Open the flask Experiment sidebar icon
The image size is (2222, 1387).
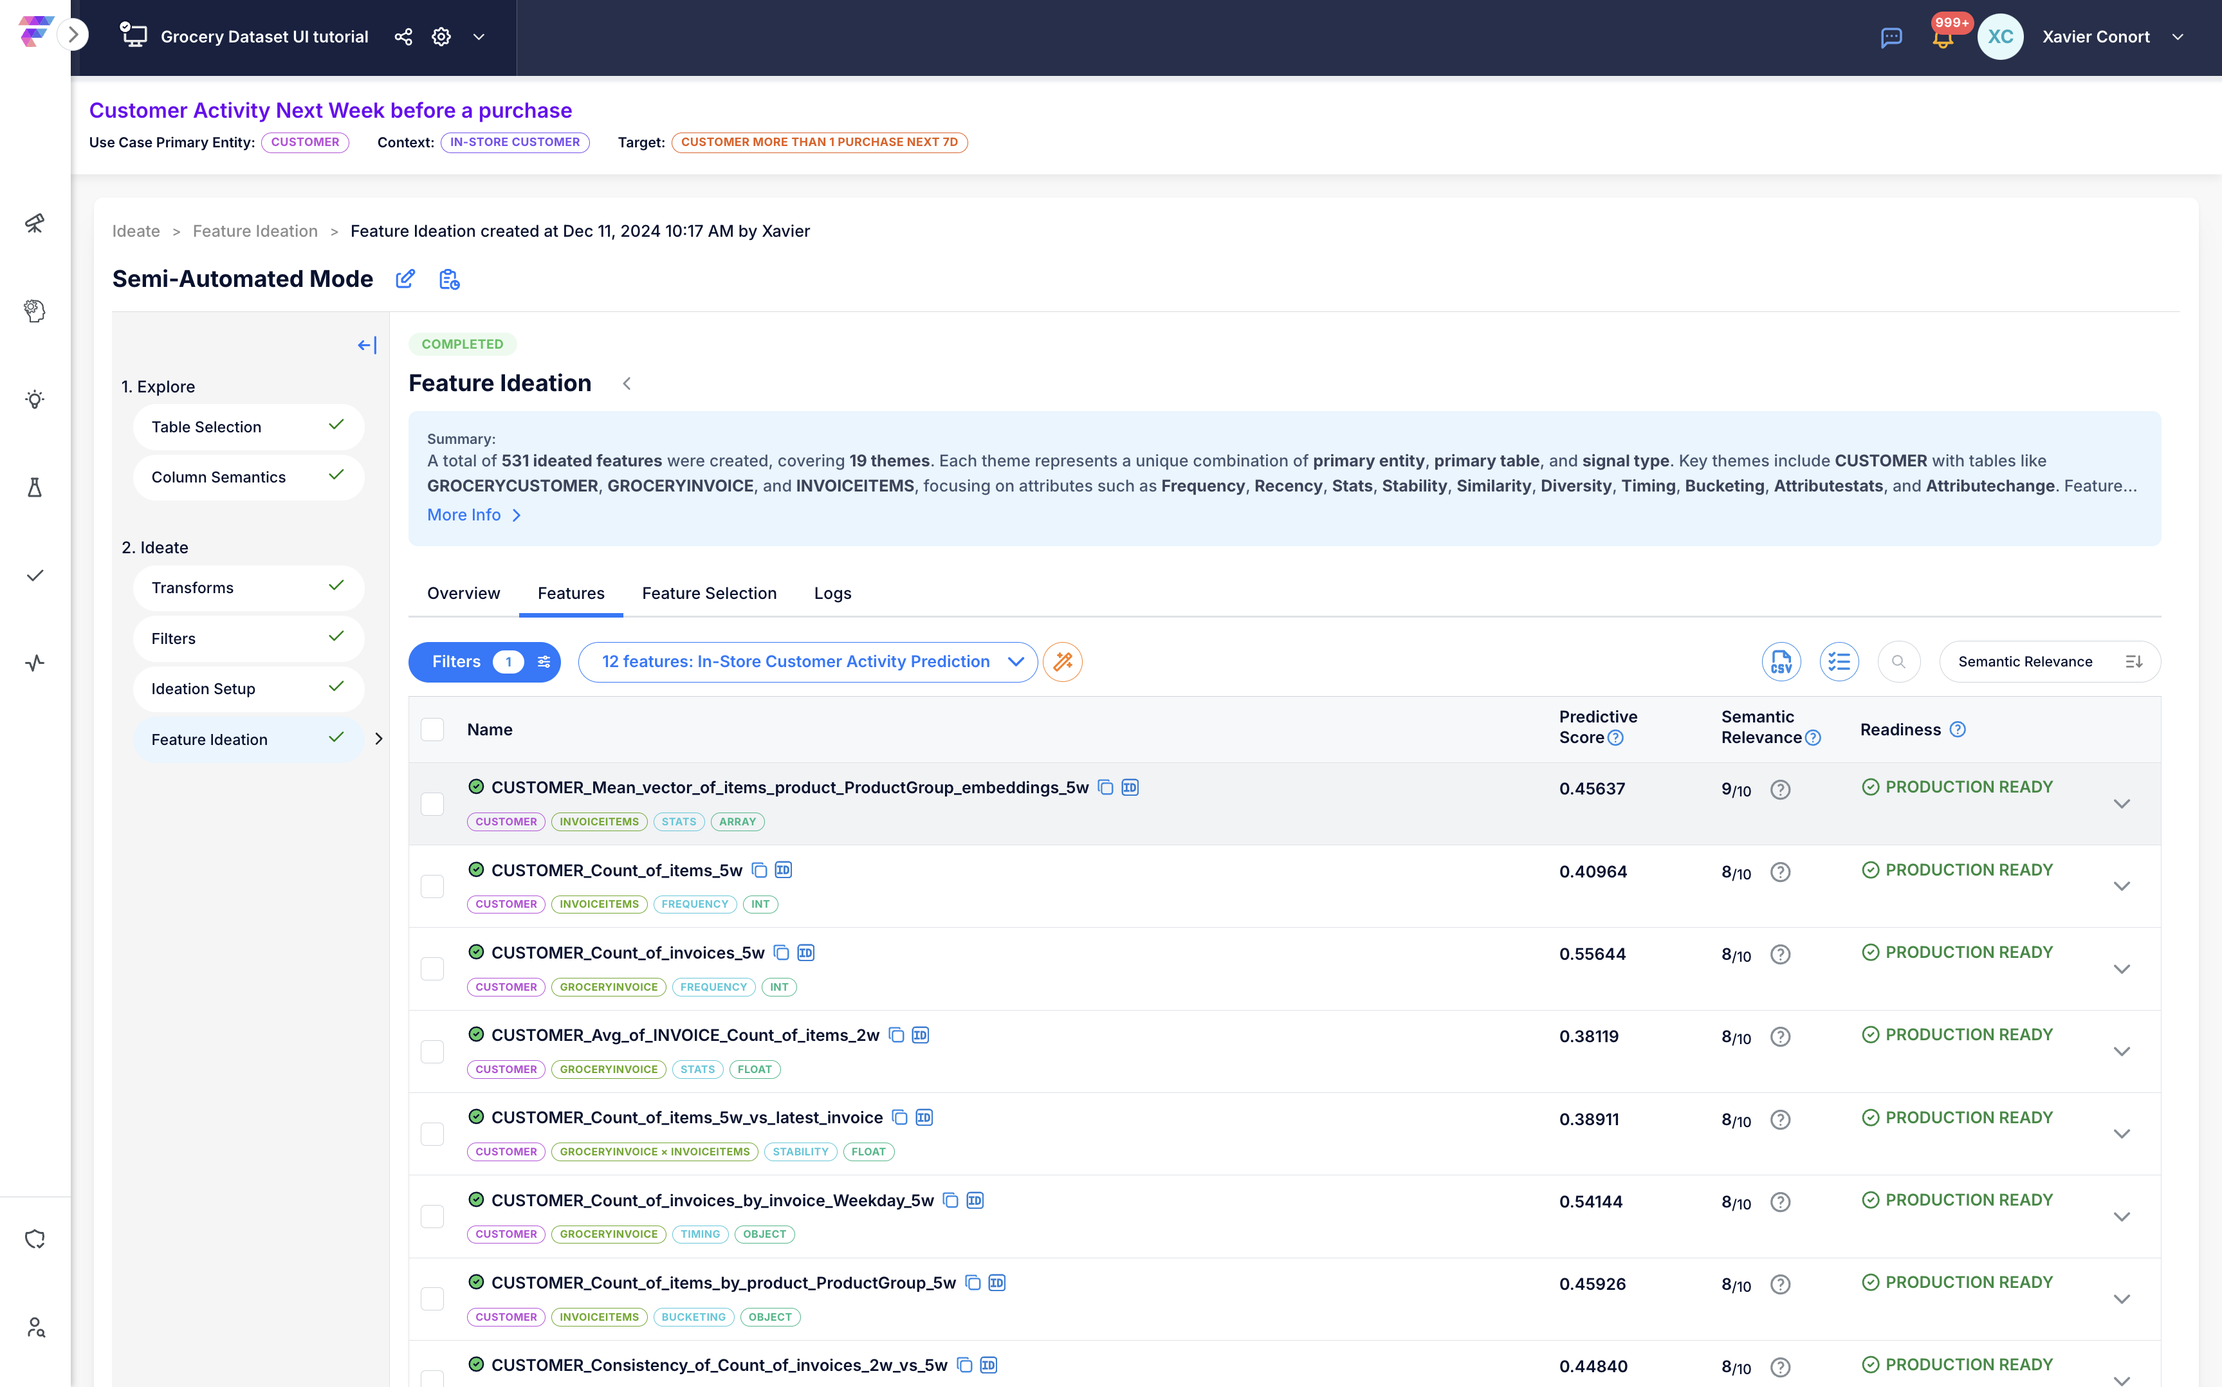(x=35, y=487)
